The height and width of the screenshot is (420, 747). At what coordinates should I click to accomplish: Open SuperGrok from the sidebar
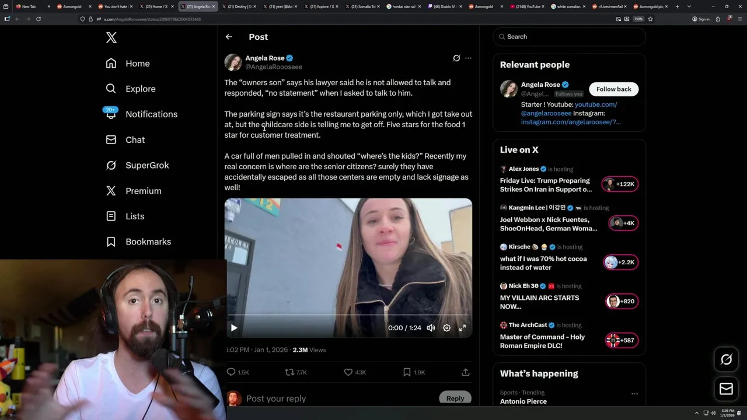pyautogui.click(x=137, y=165)
